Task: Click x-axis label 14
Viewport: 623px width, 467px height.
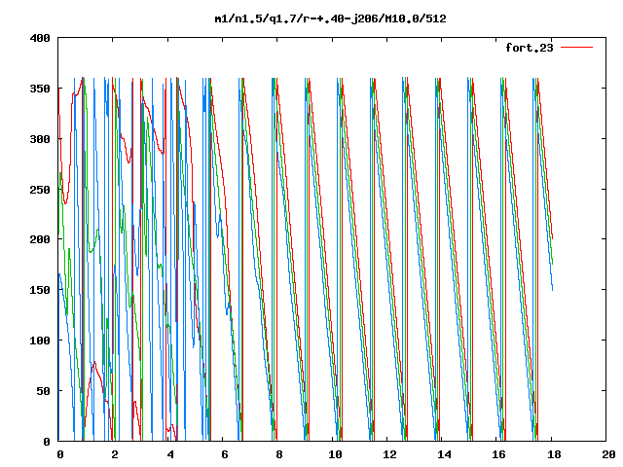Action: [x=444, y=454]
